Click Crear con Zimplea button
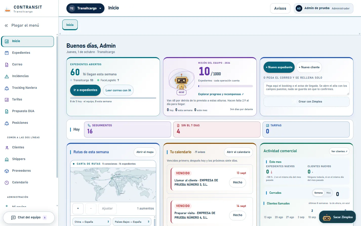 pos(307,102)
